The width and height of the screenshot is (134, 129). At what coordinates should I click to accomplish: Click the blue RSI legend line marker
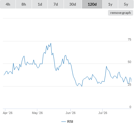64,122
